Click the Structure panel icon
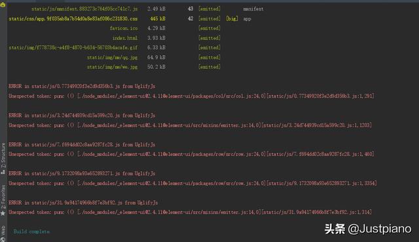Image resolution: width=419 pixels, height=242 pixels. (3, 172)
